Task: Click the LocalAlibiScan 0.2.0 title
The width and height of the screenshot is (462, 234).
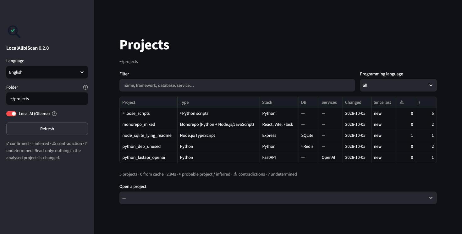Action: click(27, 48)
